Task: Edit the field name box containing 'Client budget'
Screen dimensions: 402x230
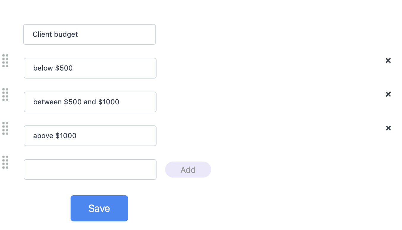Action: (x=90, y=34)
